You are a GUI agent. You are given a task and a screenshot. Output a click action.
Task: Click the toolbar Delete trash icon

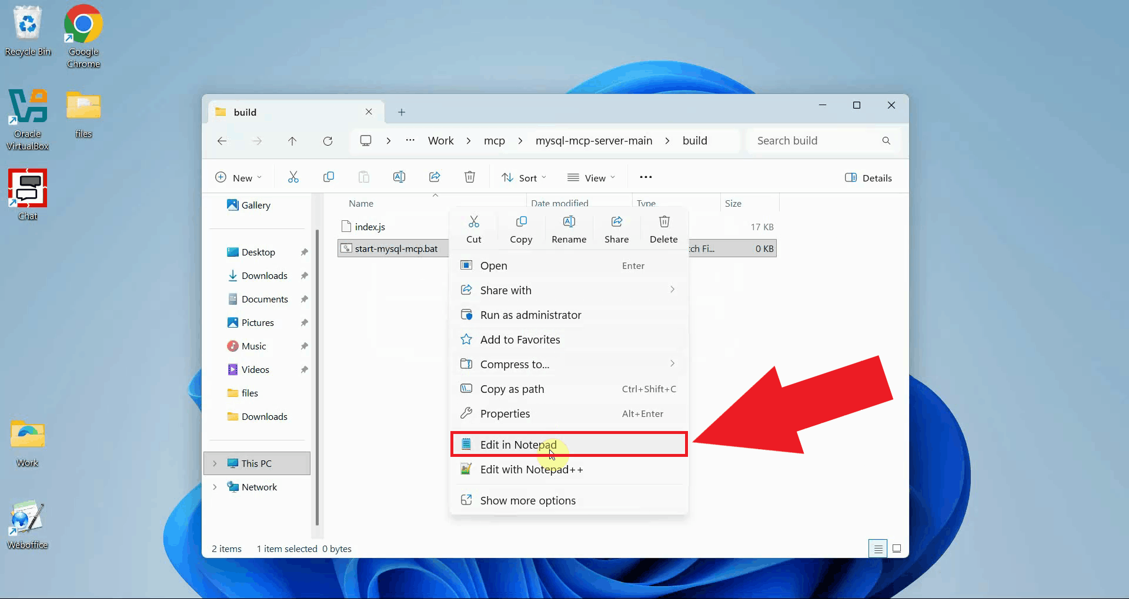pos(470,177)
